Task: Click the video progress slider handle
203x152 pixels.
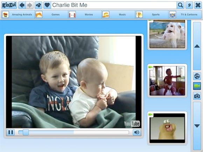Action: (26, 132)
